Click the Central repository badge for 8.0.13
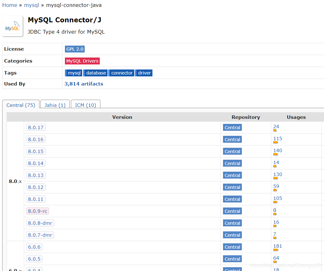This screenshot has height=271, width=324. [232, 175]
